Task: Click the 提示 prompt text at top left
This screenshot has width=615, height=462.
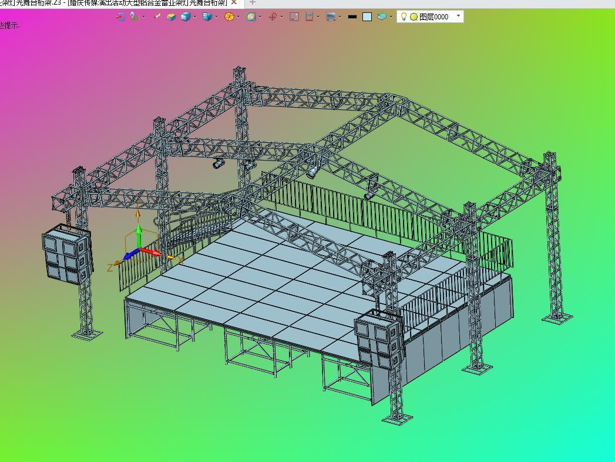Action: 9,26
